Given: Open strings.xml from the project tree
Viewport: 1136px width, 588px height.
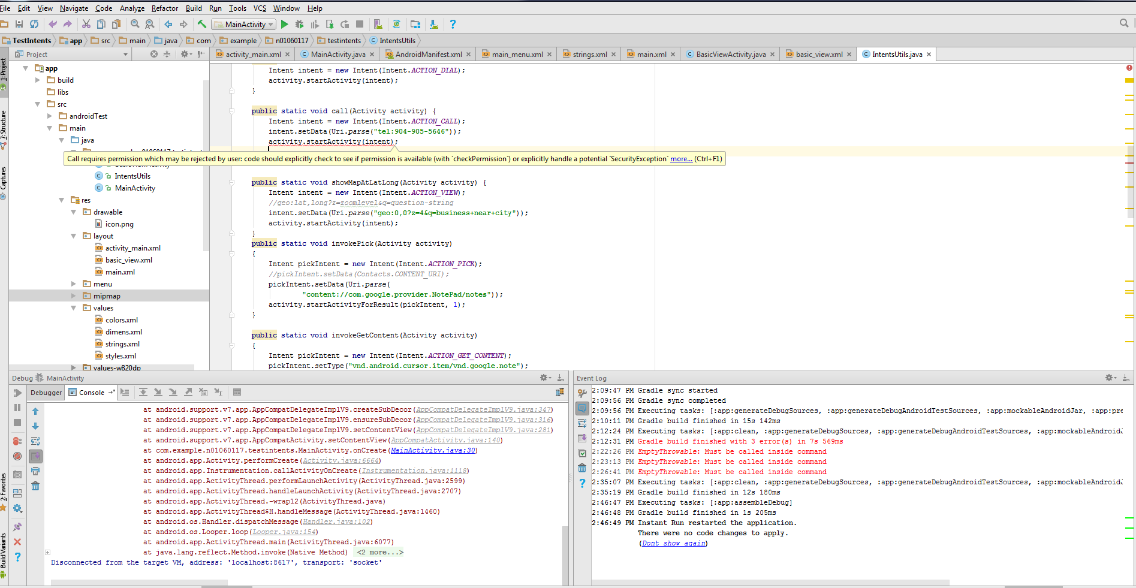Looking at the screenshot, I should pyautogui.click(x=123, y=343).
